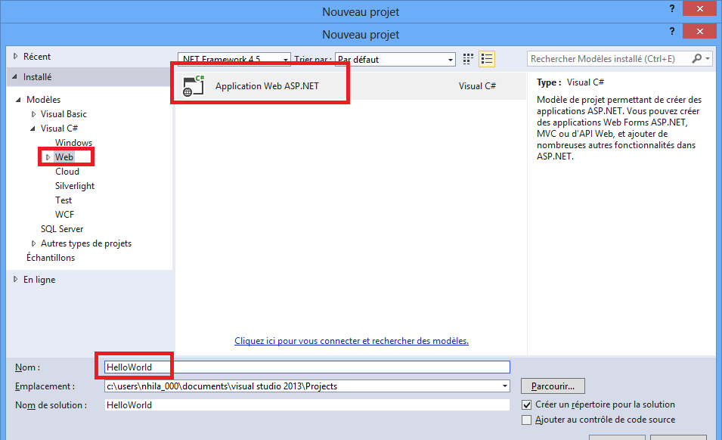Click the 'Type : Visual C#' description text
This screenshot has width=722, height=440.
click(570, 82)
